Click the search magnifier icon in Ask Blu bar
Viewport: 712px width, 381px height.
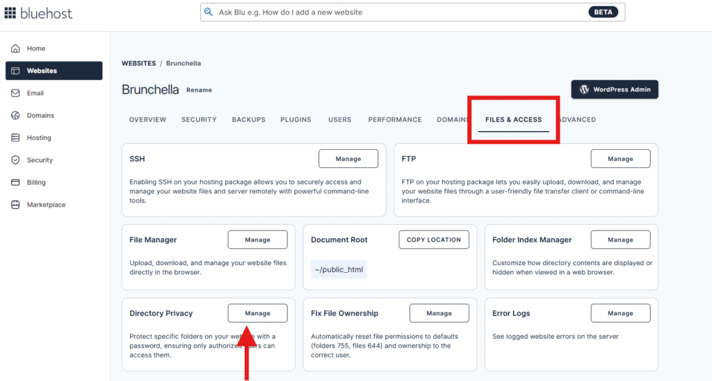209,12
